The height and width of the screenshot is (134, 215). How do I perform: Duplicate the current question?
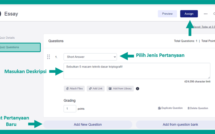(170, 108)
